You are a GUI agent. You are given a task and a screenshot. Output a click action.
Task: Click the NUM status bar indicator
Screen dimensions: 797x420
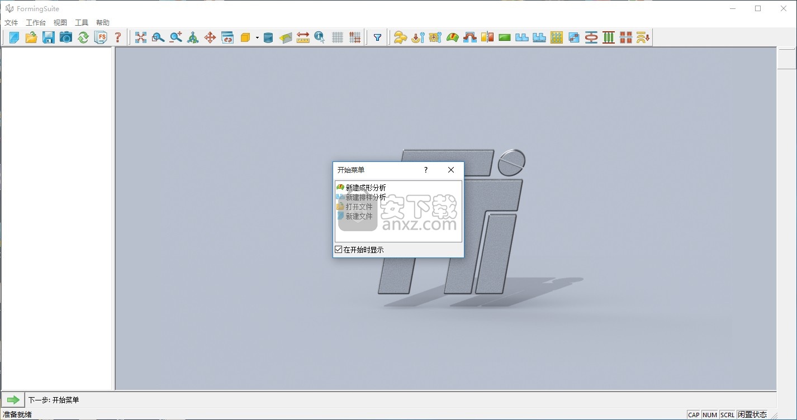[x=710, y=414]
